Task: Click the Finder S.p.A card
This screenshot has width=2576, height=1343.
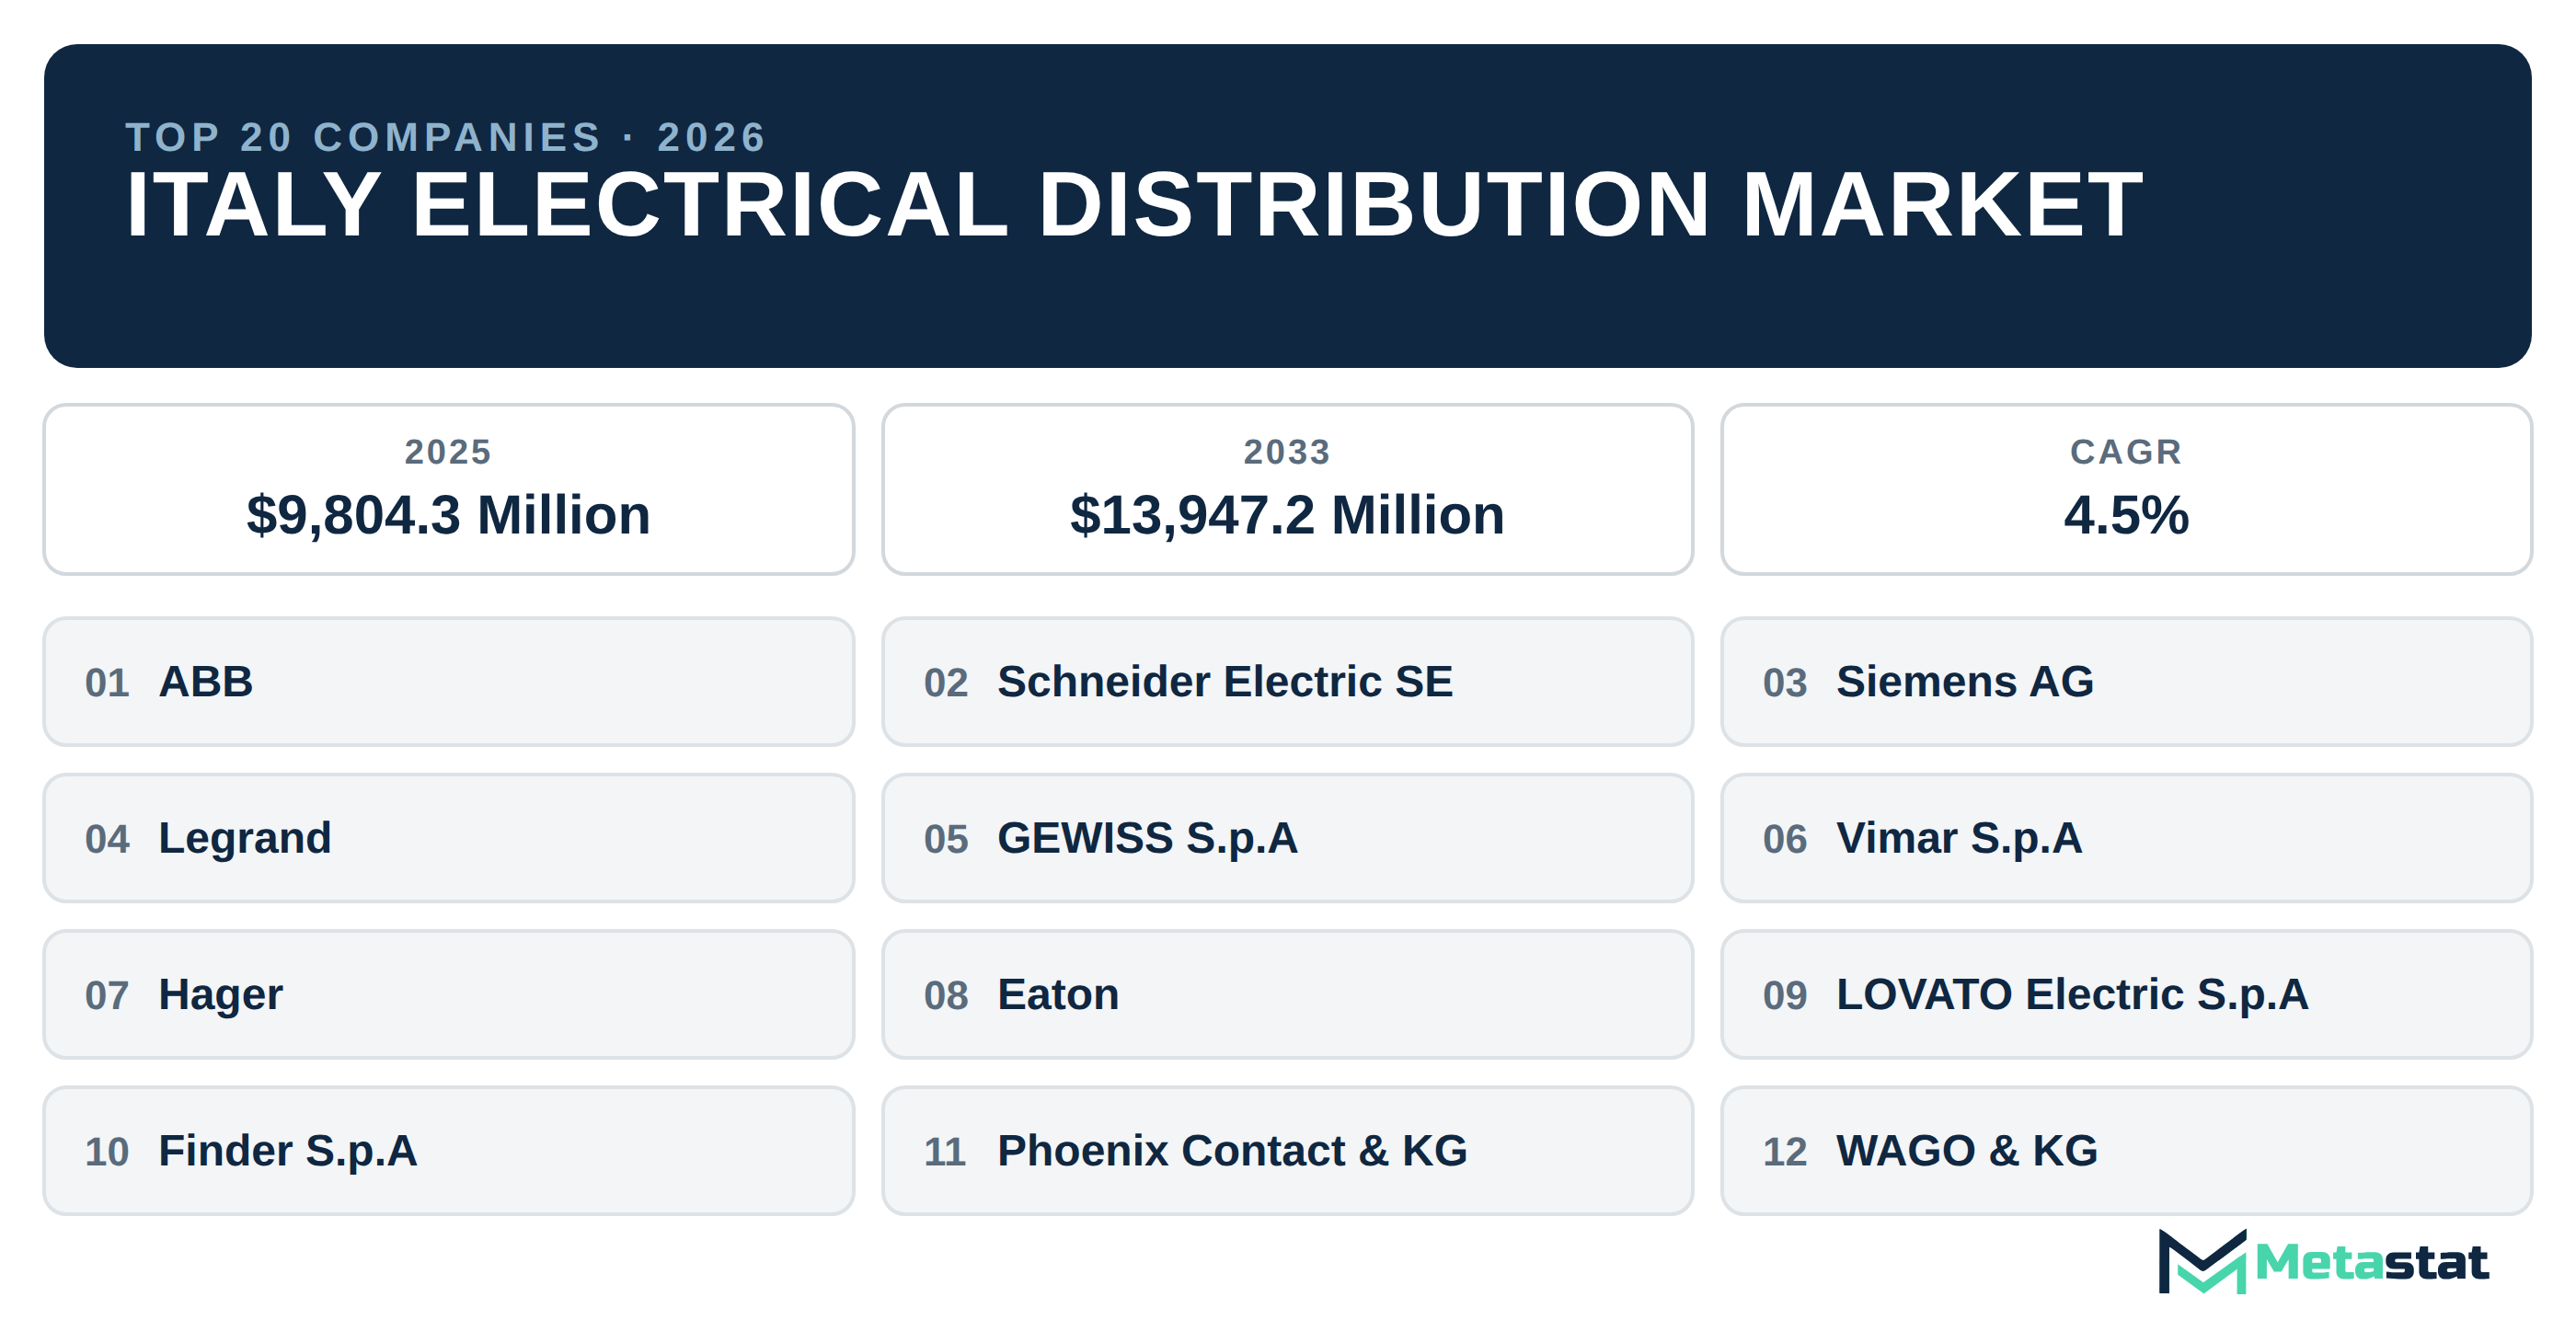Action: coord(449,1151)
